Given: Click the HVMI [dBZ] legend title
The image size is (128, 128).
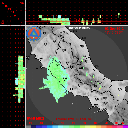Looking at the screenshot, I should (x=35, y=119).
